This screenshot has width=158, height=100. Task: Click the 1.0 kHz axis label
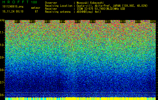[x=2, y=45]
